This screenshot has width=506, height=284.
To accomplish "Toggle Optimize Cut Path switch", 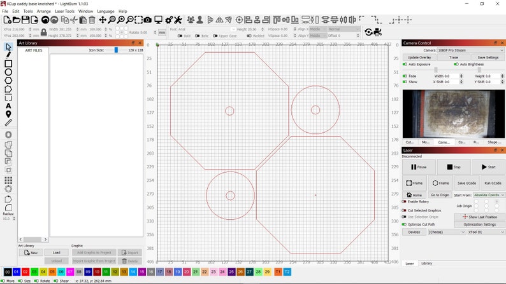I will click(404, 224).
